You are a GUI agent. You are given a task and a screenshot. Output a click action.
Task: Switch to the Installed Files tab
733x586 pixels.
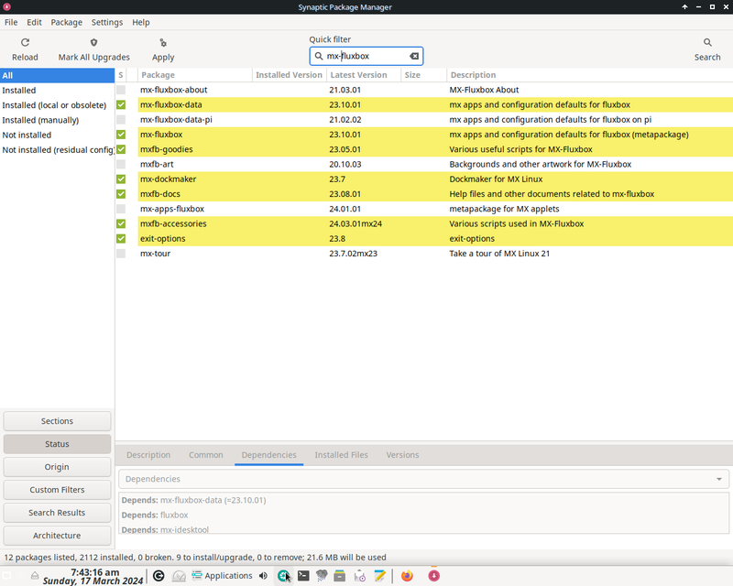(x=341, y=455)
